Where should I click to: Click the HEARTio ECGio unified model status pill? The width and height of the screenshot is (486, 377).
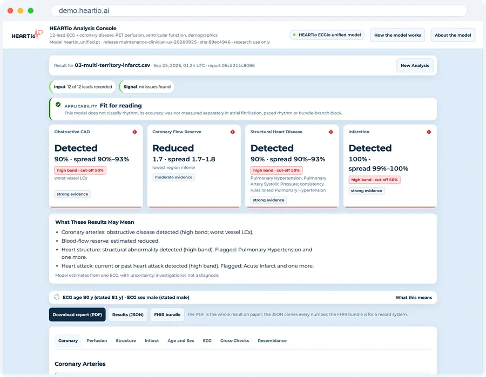point(327,35)
